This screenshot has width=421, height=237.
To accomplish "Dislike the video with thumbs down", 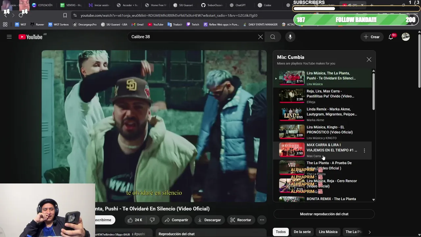I will click(152, 220).
